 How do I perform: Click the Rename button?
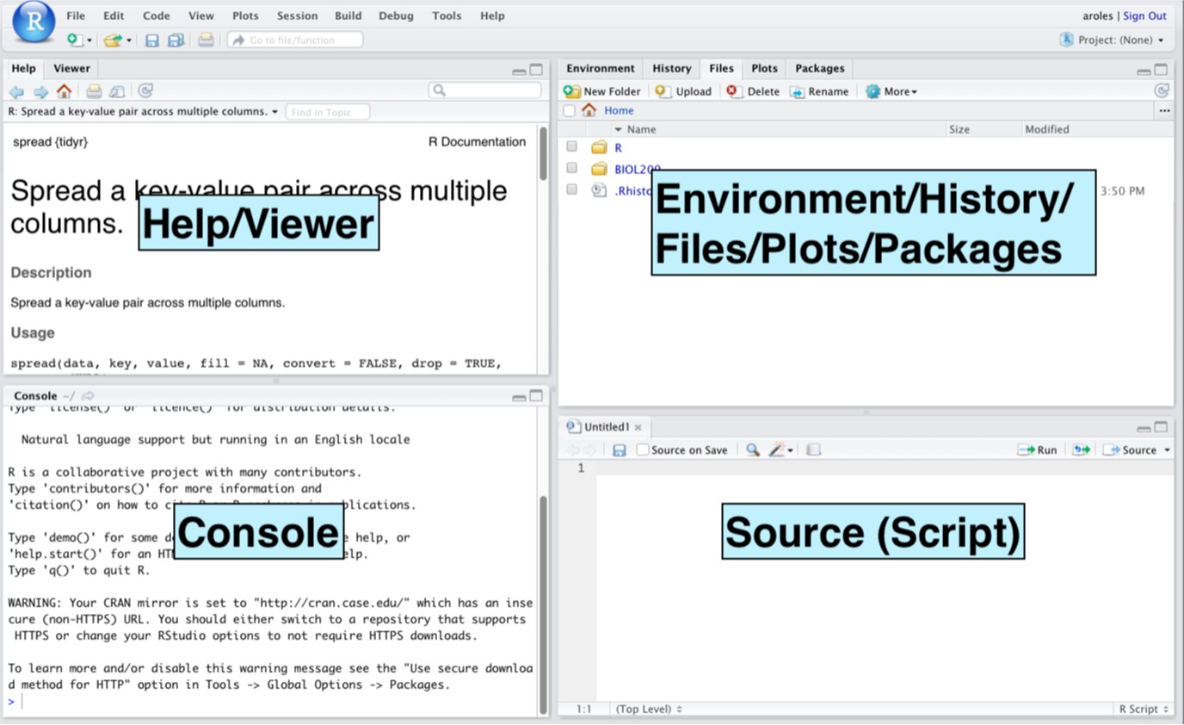point(820,91)
